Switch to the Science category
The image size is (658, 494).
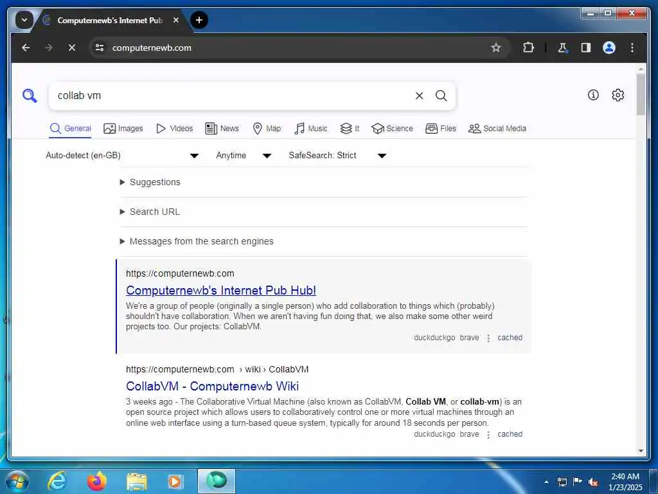(393, 129)
